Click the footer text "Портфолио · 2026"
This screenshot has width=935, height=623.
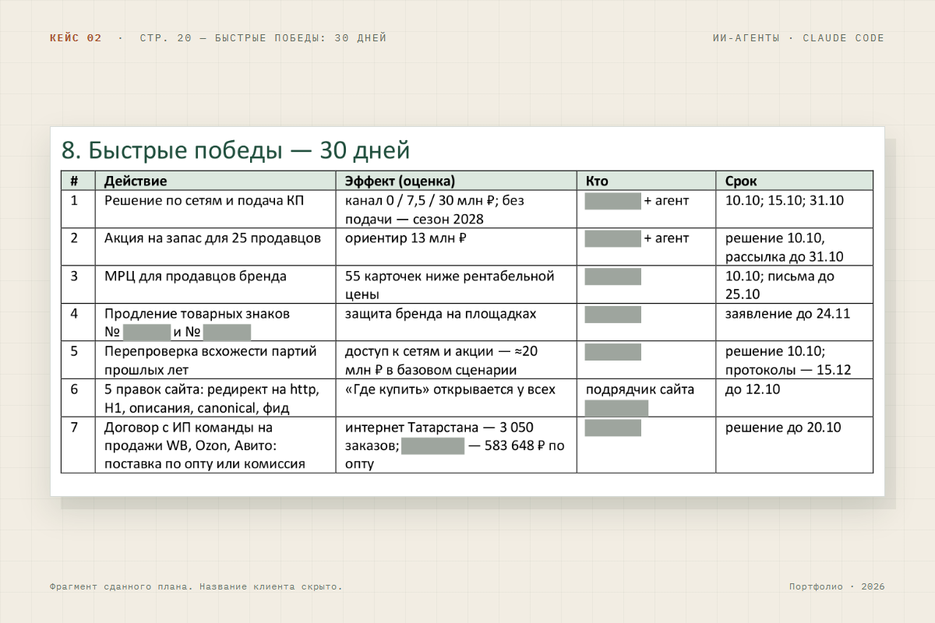(x=837, y=586)
